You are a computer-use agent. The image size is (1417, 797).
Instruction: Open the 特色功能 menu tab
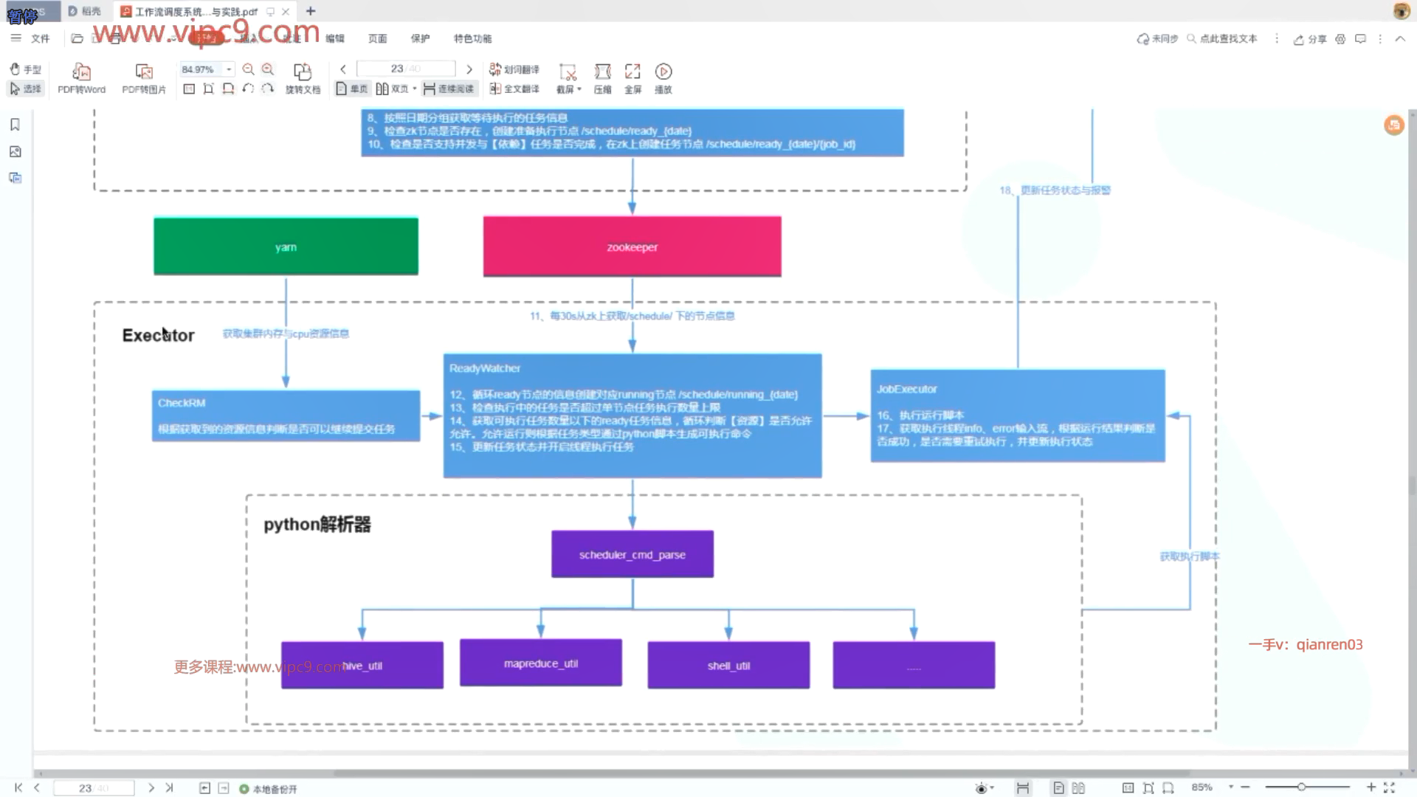coord(472,38)
